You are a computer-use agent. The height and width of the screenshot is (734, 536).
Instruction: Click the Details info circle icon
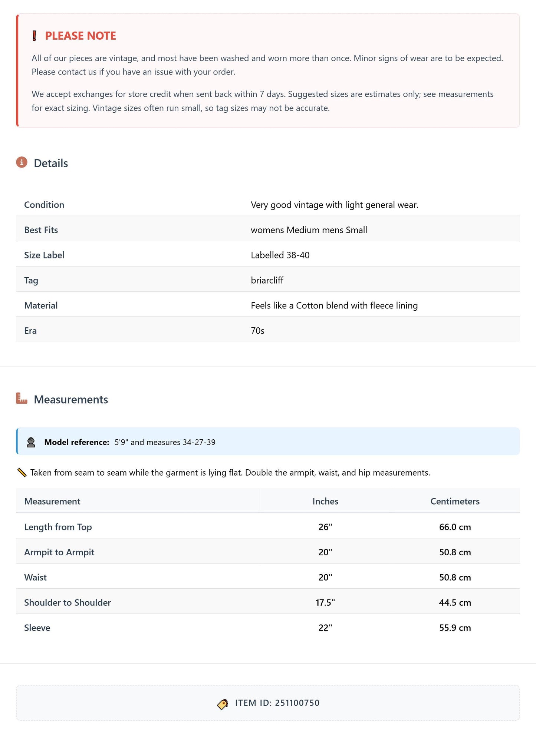[22, 162]
